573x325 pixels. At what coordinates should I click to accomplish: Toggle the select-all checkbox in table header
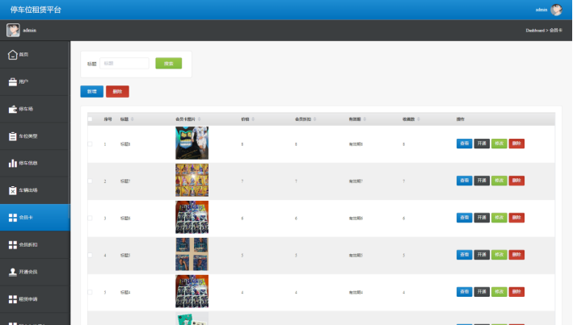(90, 119)
